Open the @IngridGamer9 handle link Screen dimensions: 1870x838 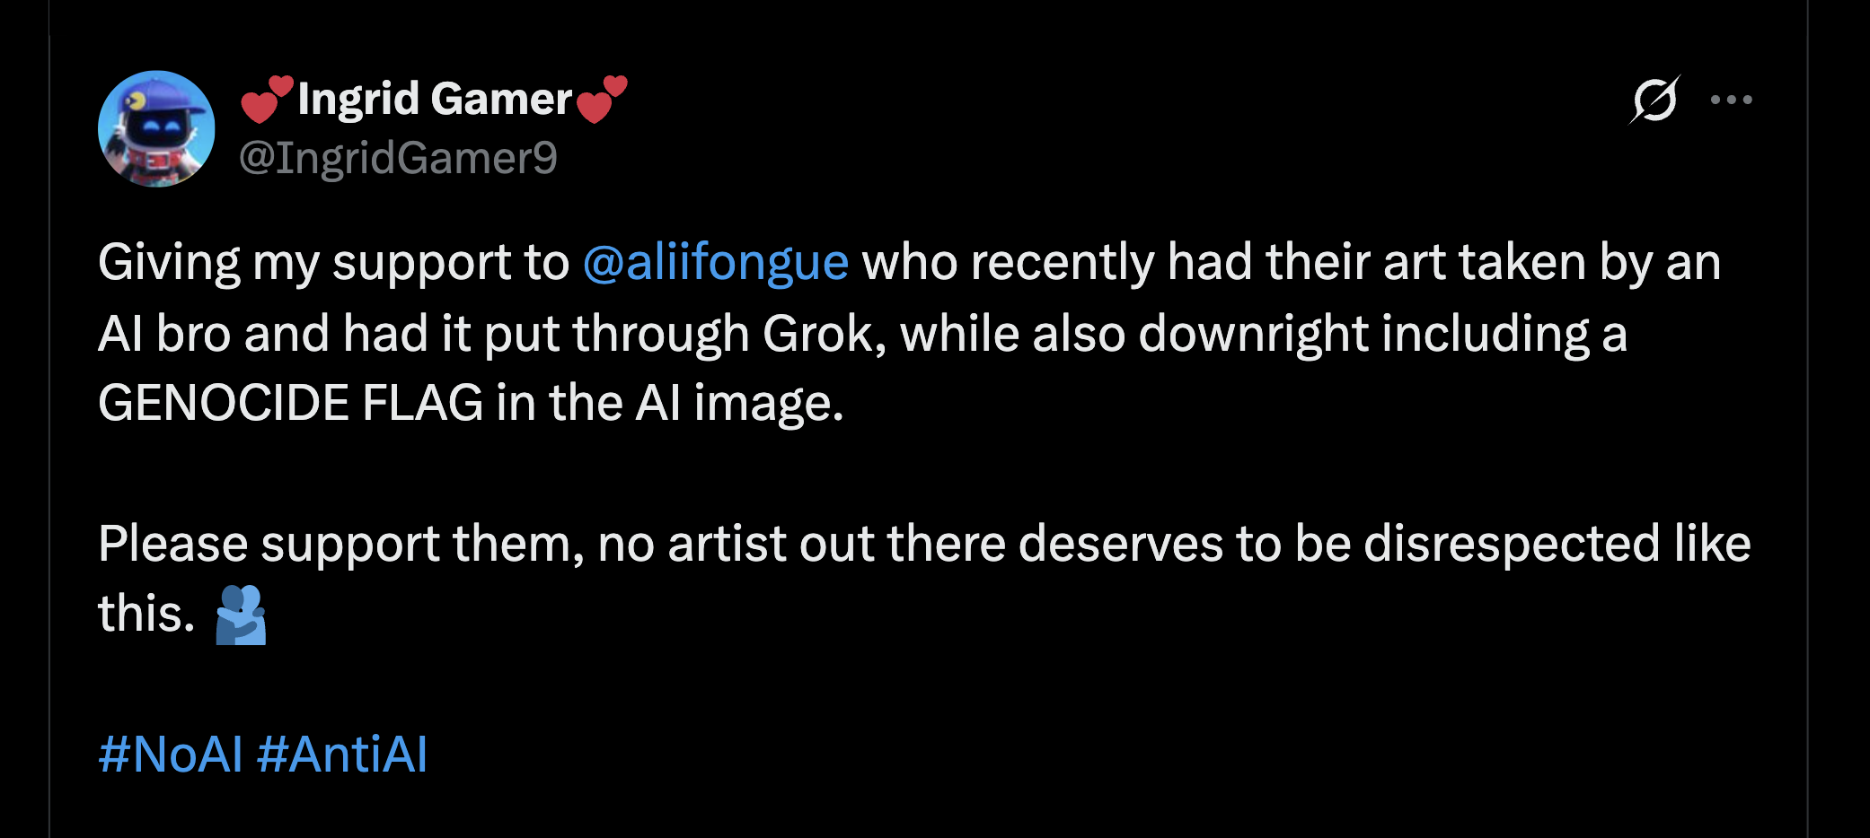[x=398, y=158]
